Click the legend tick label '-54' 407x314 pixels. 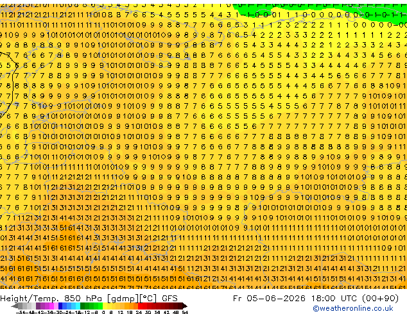tap(21, 312)
